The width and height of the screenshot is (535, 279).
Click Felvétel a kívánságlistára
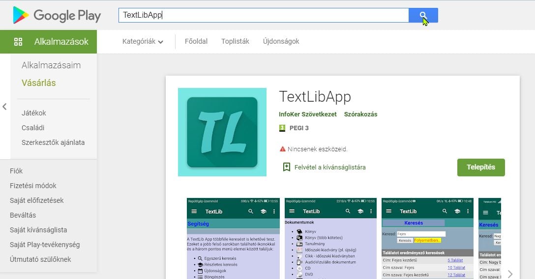pyautogui.click(x=330, y=167)
